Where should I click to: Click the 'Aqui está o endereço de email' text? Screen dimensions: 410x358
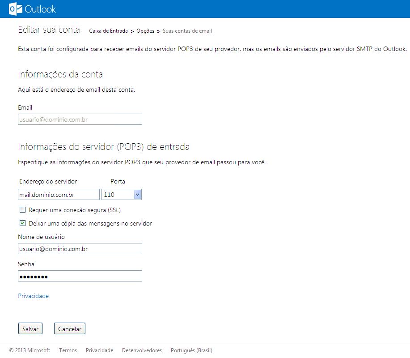76,90
